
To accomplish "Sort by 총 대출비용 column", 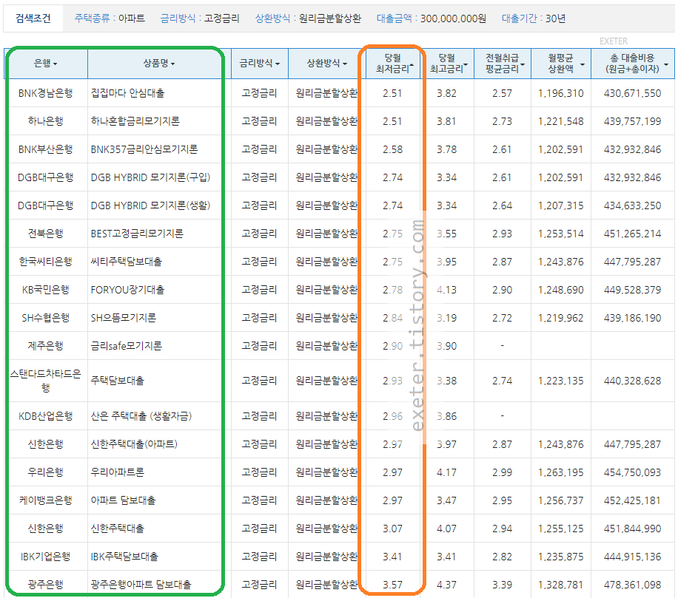I will 633,64.
